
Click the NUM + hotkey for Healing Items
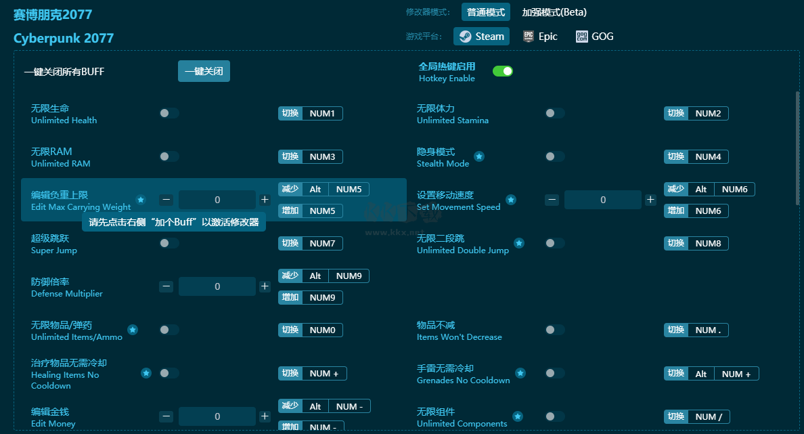312,374
